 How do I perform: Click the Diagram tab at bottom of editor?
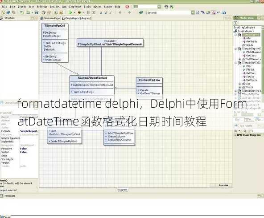tap(123, 190)
